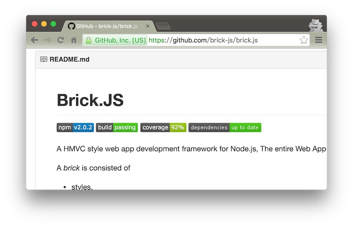Click the Brick.JS heading
Screen dimensions: 353x227
90,100
